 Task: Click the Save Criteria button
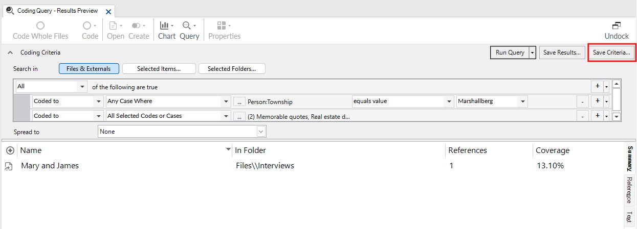coord(611,53)
